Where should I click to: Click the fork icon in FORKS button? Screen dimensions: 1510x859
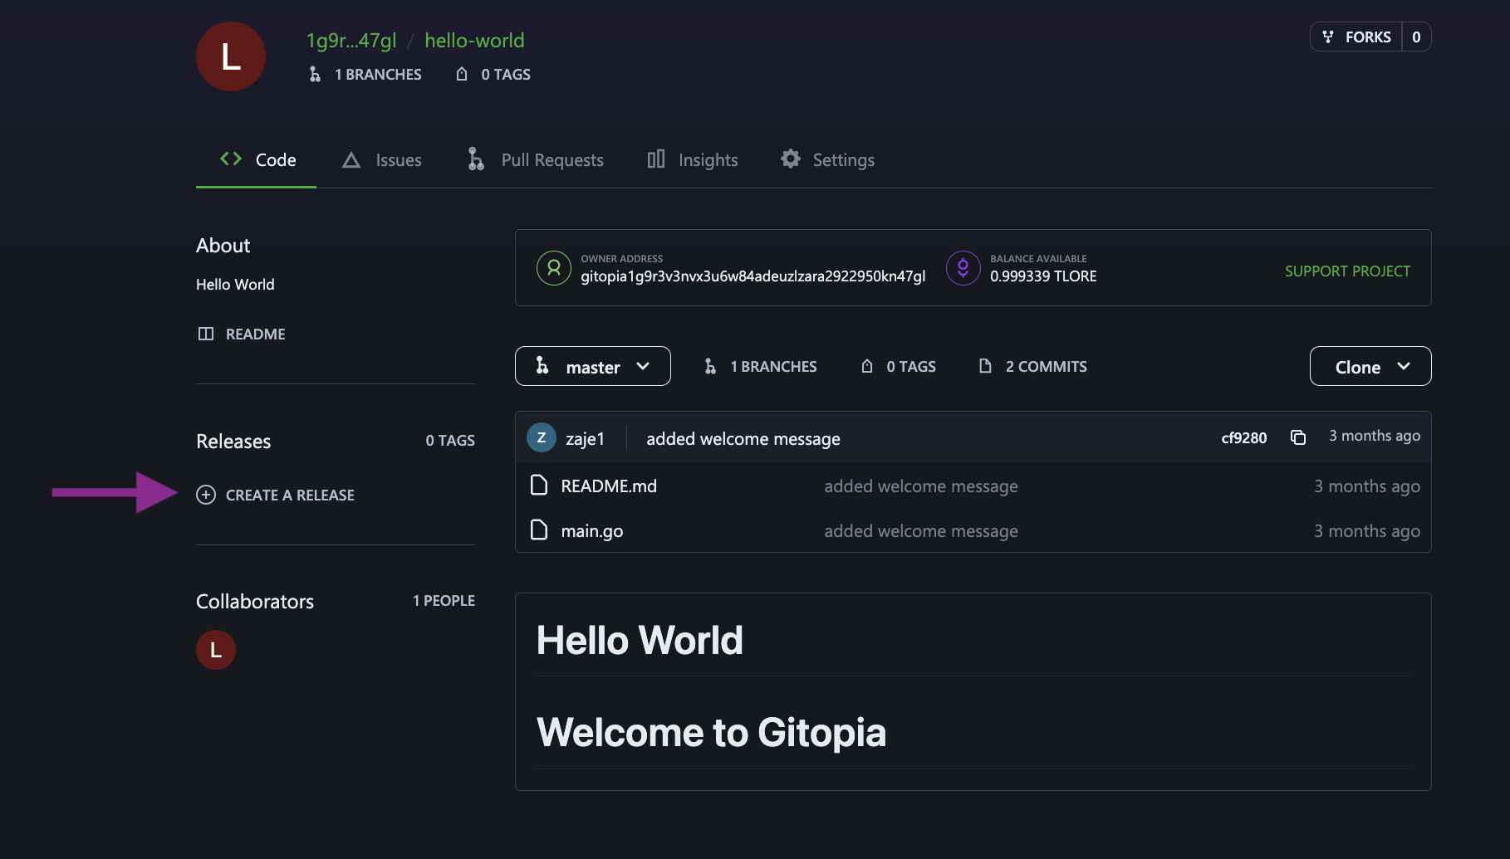point(1328,37)
